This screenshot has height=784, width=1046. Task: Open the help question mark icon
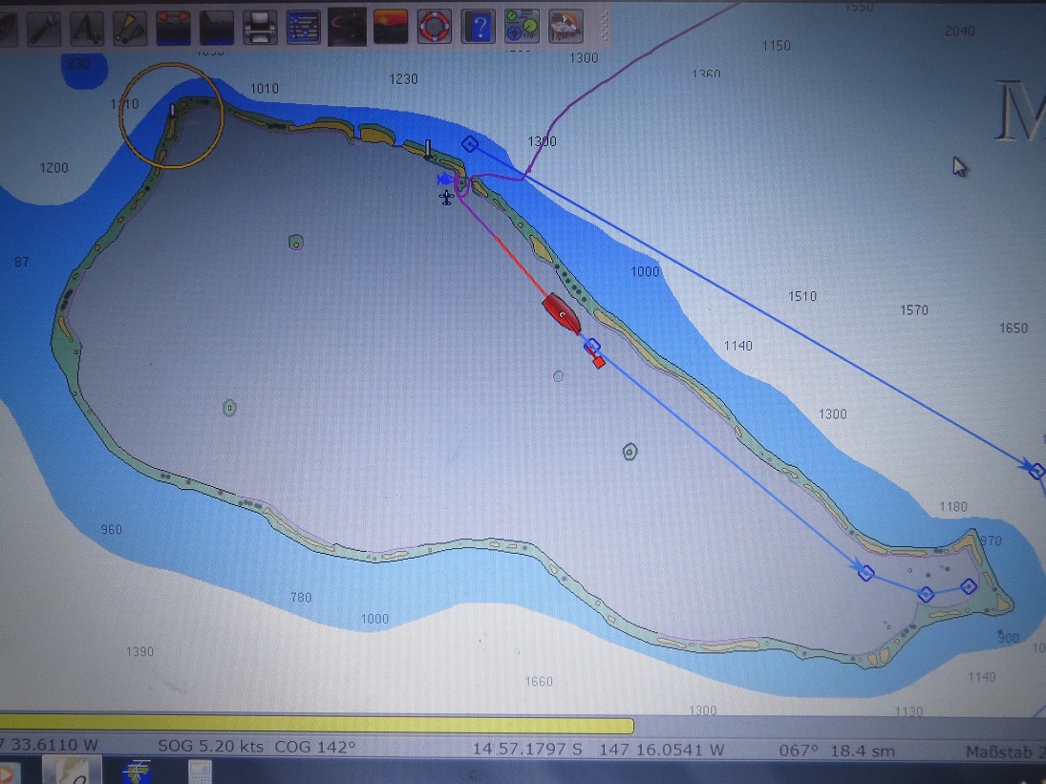tap(478, 28)
